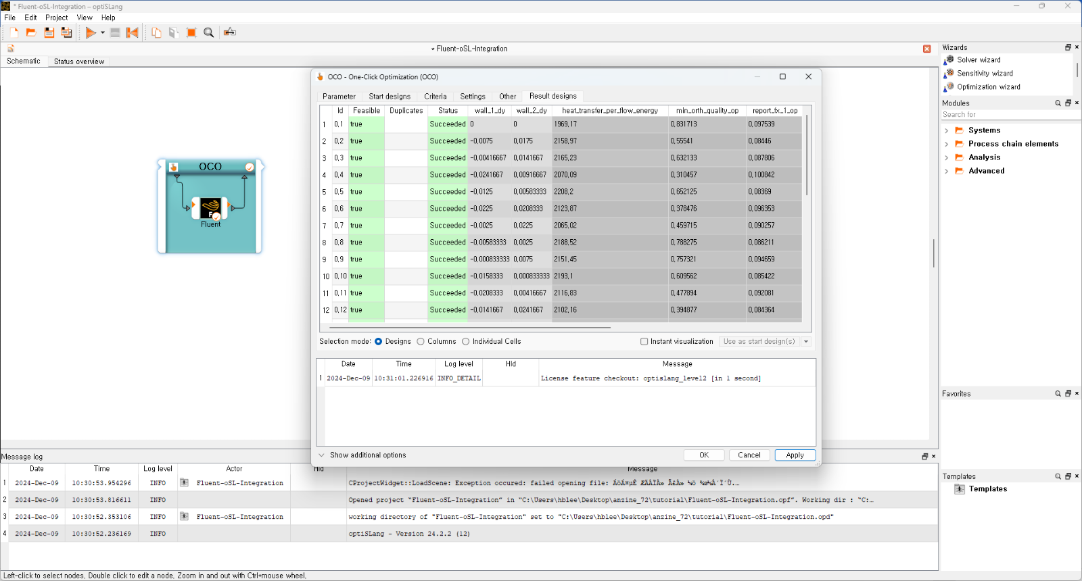Image resolution: width=1082 pixels, height=581 pixels.
Task: Click the Save project as icon
Action: [x=66, y=32]
